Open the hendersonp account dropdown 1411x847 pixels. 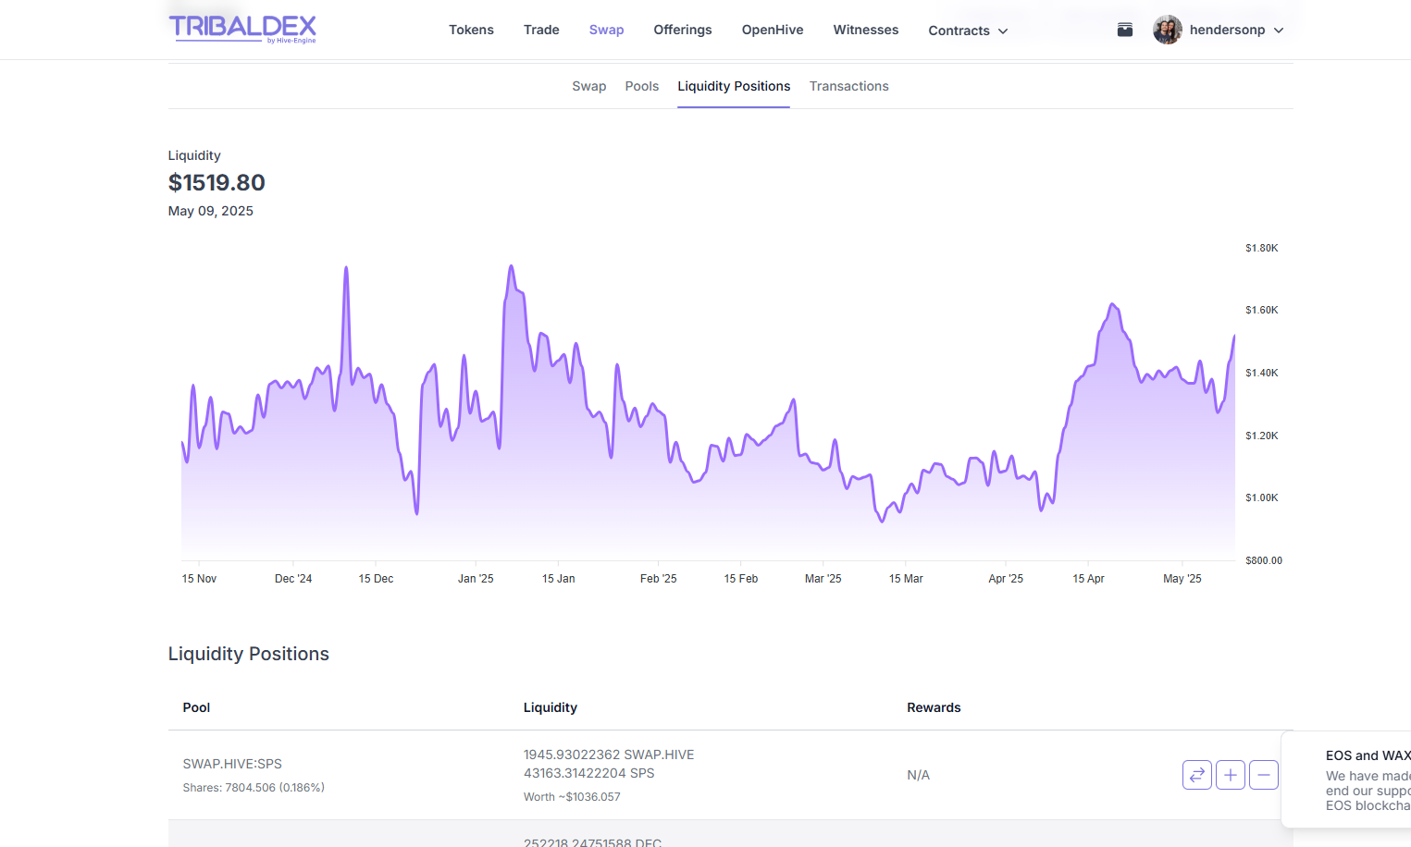pos(1237,30)
